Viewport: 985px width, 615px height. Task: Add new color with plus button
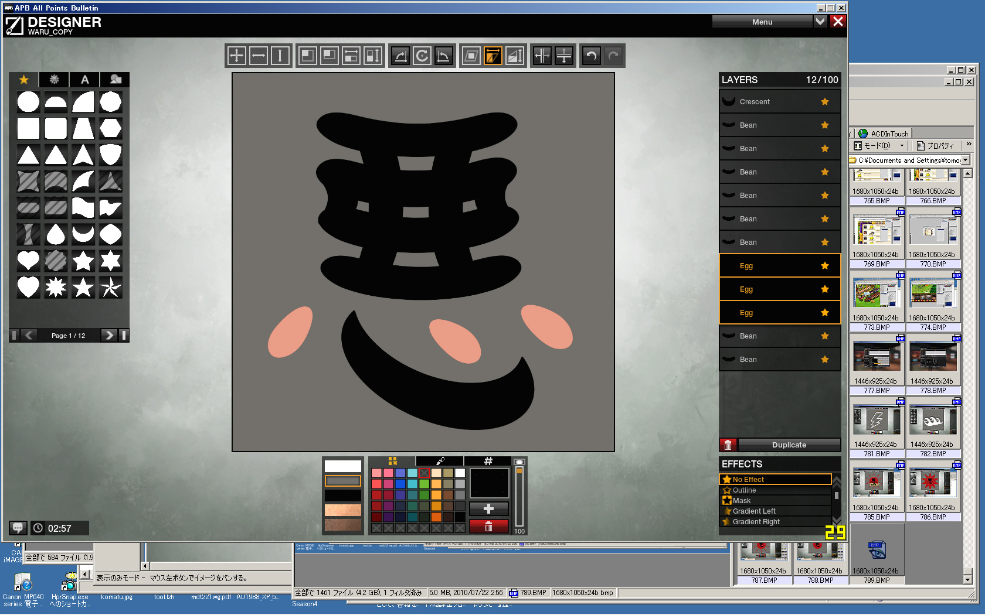click(488, 509)
